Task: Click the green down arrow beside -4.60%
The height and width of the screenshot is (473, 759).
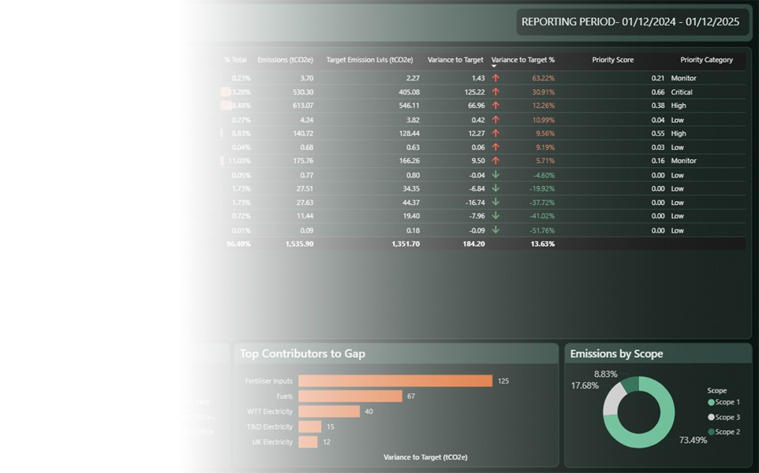Action: [495, 174]
